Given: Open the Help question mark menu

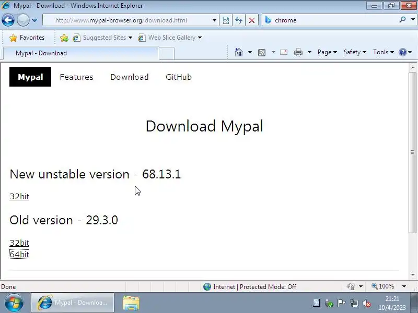Looking at the screenshot, I should [x=405, y=52].
